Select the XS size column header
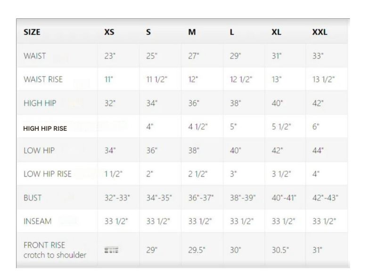The width and height of the screenshot is (377, 277). pos(109,32)
